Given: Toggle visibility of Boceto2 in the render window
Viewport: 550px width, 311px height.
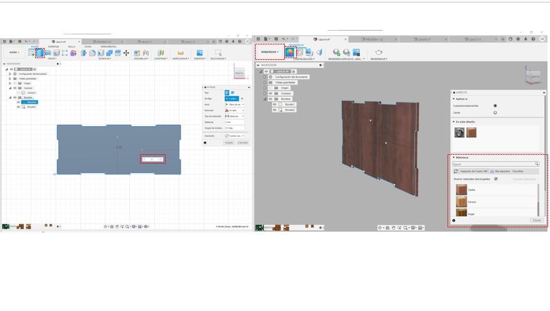Looking at the screenshot, I should (274, 110).
